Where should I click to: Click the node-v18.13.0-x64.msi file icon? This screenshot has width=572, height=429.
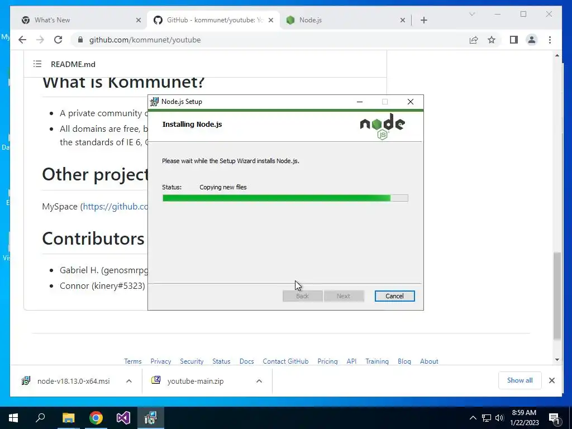[26, 380]
